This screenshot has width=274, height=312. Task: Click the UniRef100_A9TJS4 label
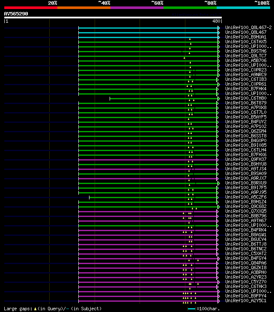(246, 169)
